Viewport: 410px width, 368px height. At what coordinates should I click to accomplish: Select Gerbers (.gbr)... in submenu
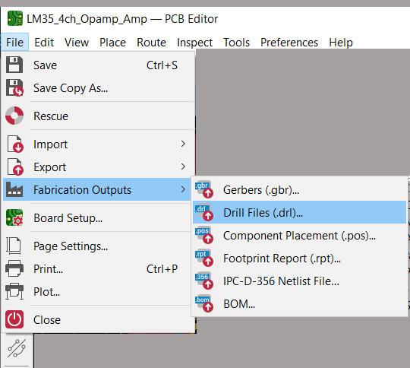pos(300,189)
